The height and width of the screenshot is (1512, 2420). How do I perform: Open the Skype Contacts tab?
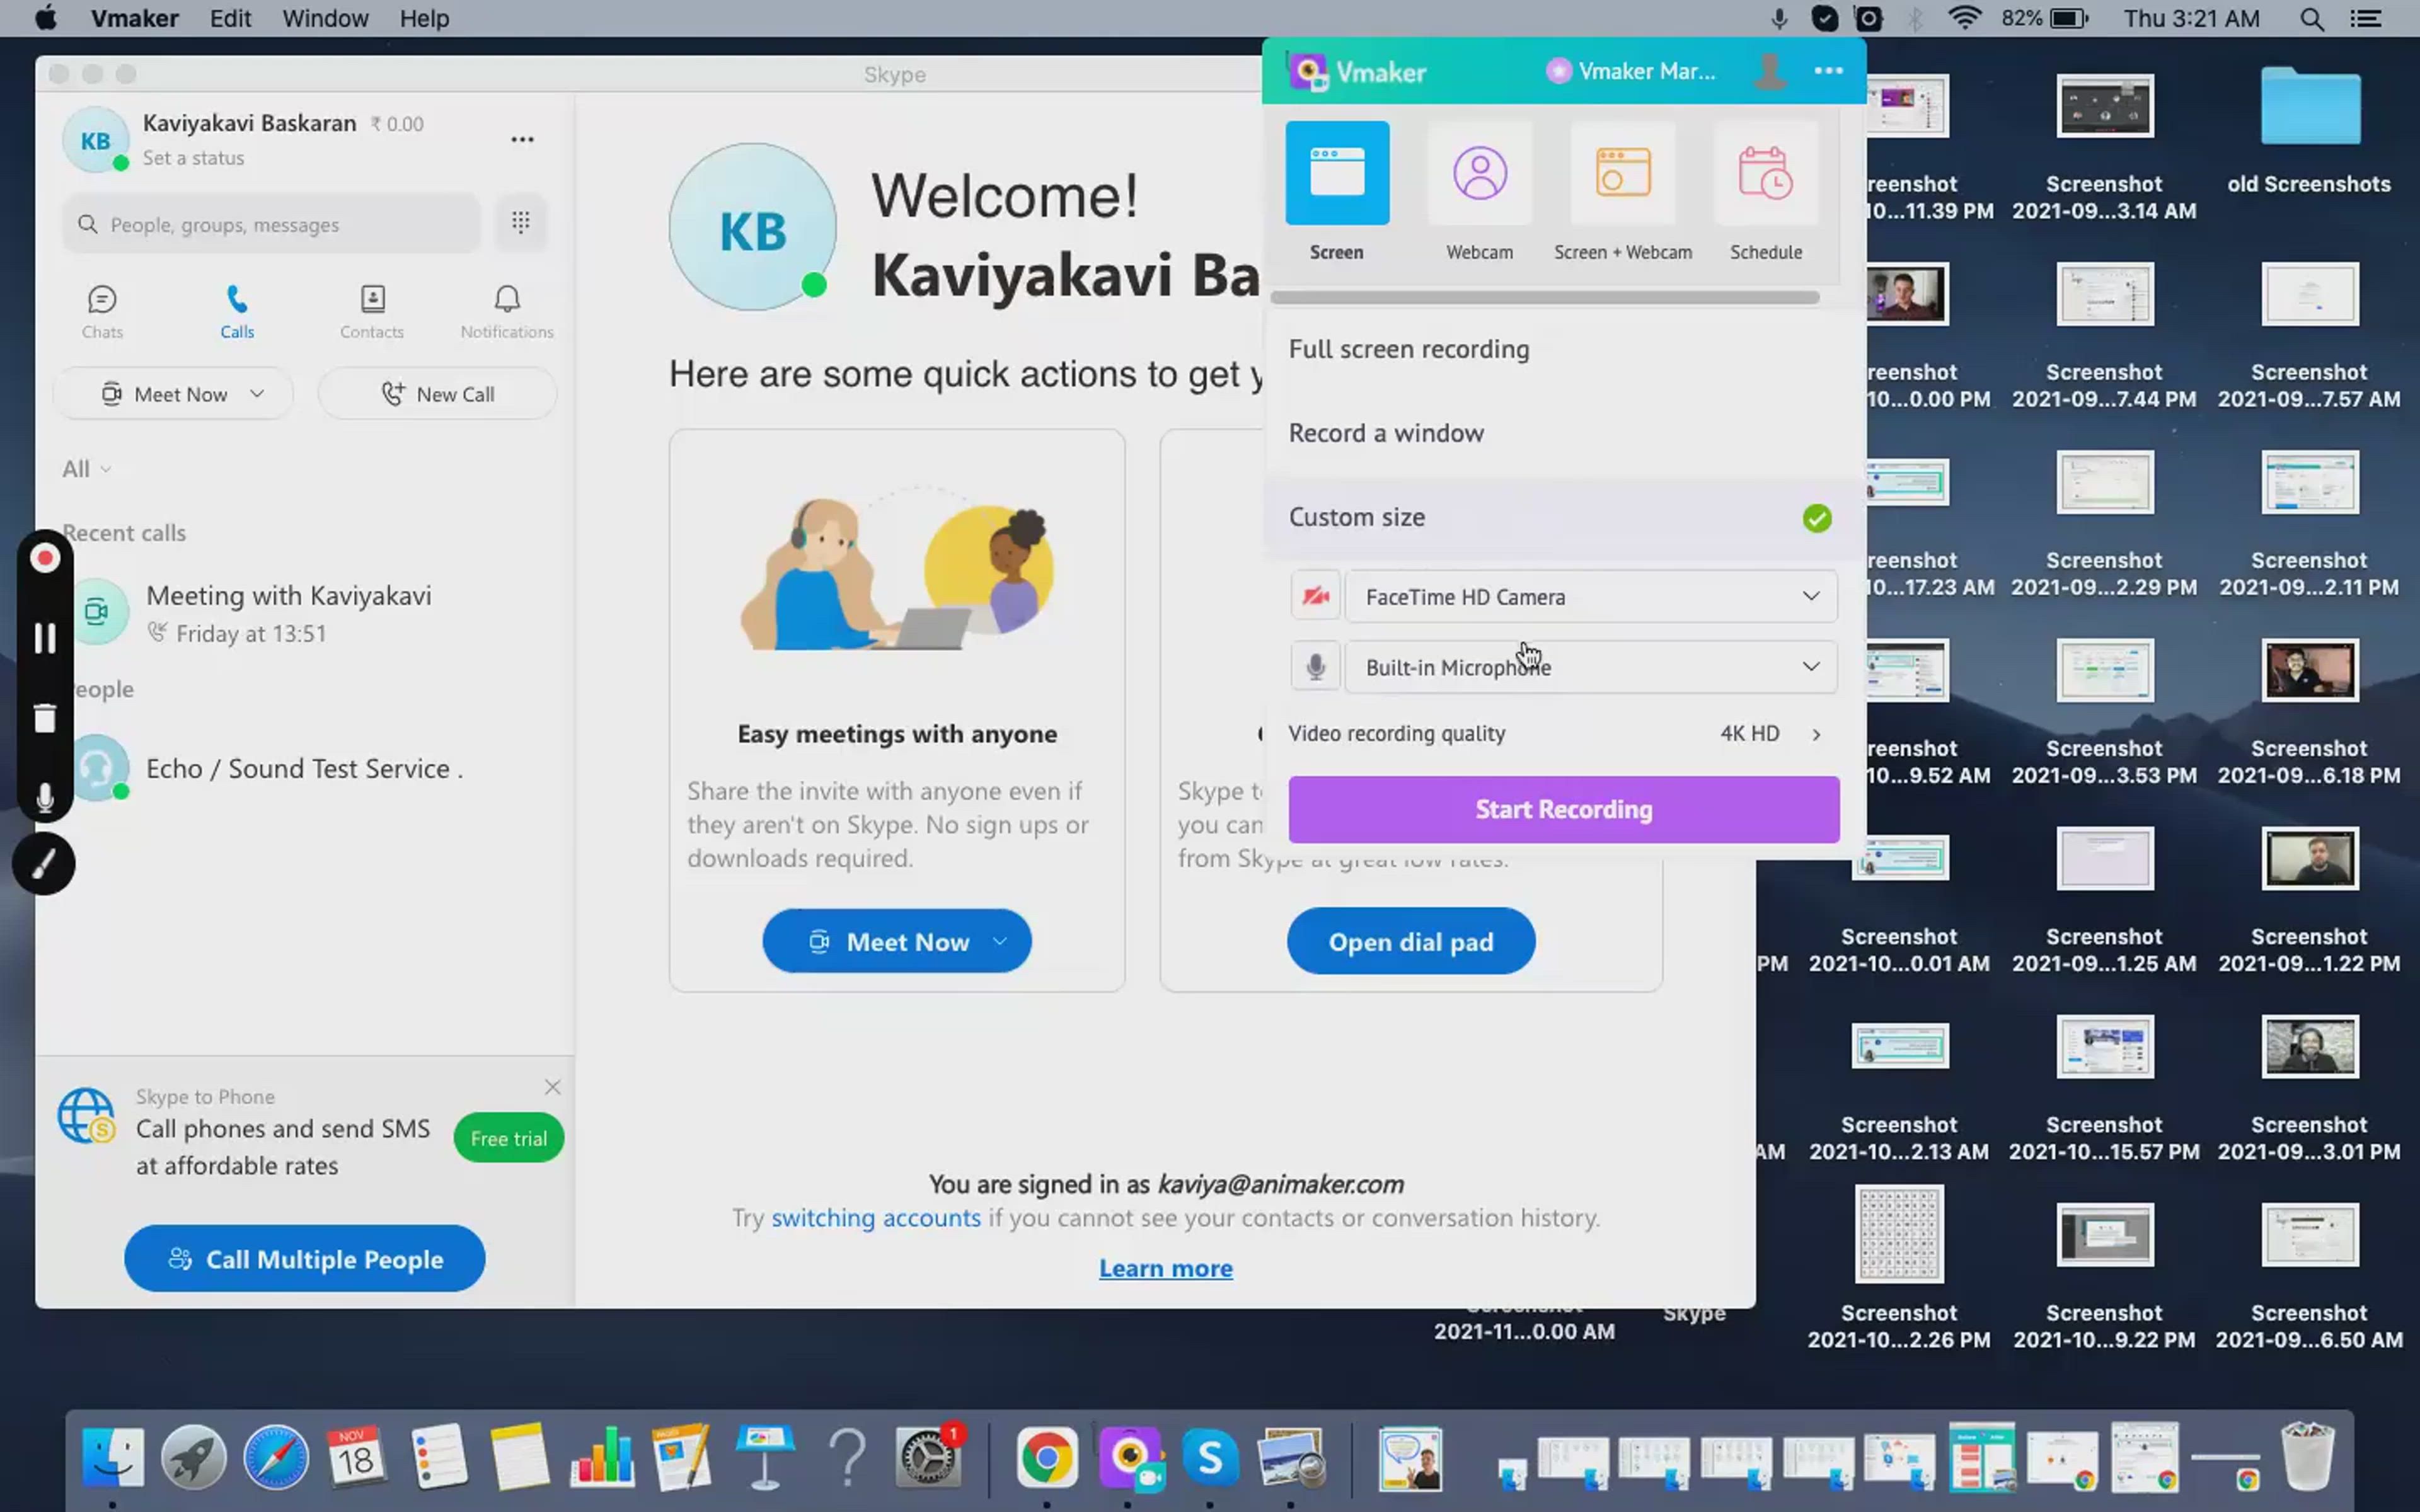(x=372, y=312)
